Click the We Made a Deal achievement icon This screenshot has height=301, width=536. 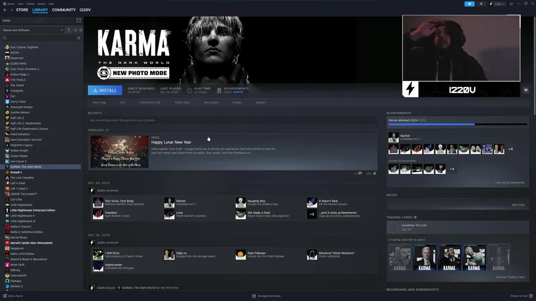coord(241,214)
